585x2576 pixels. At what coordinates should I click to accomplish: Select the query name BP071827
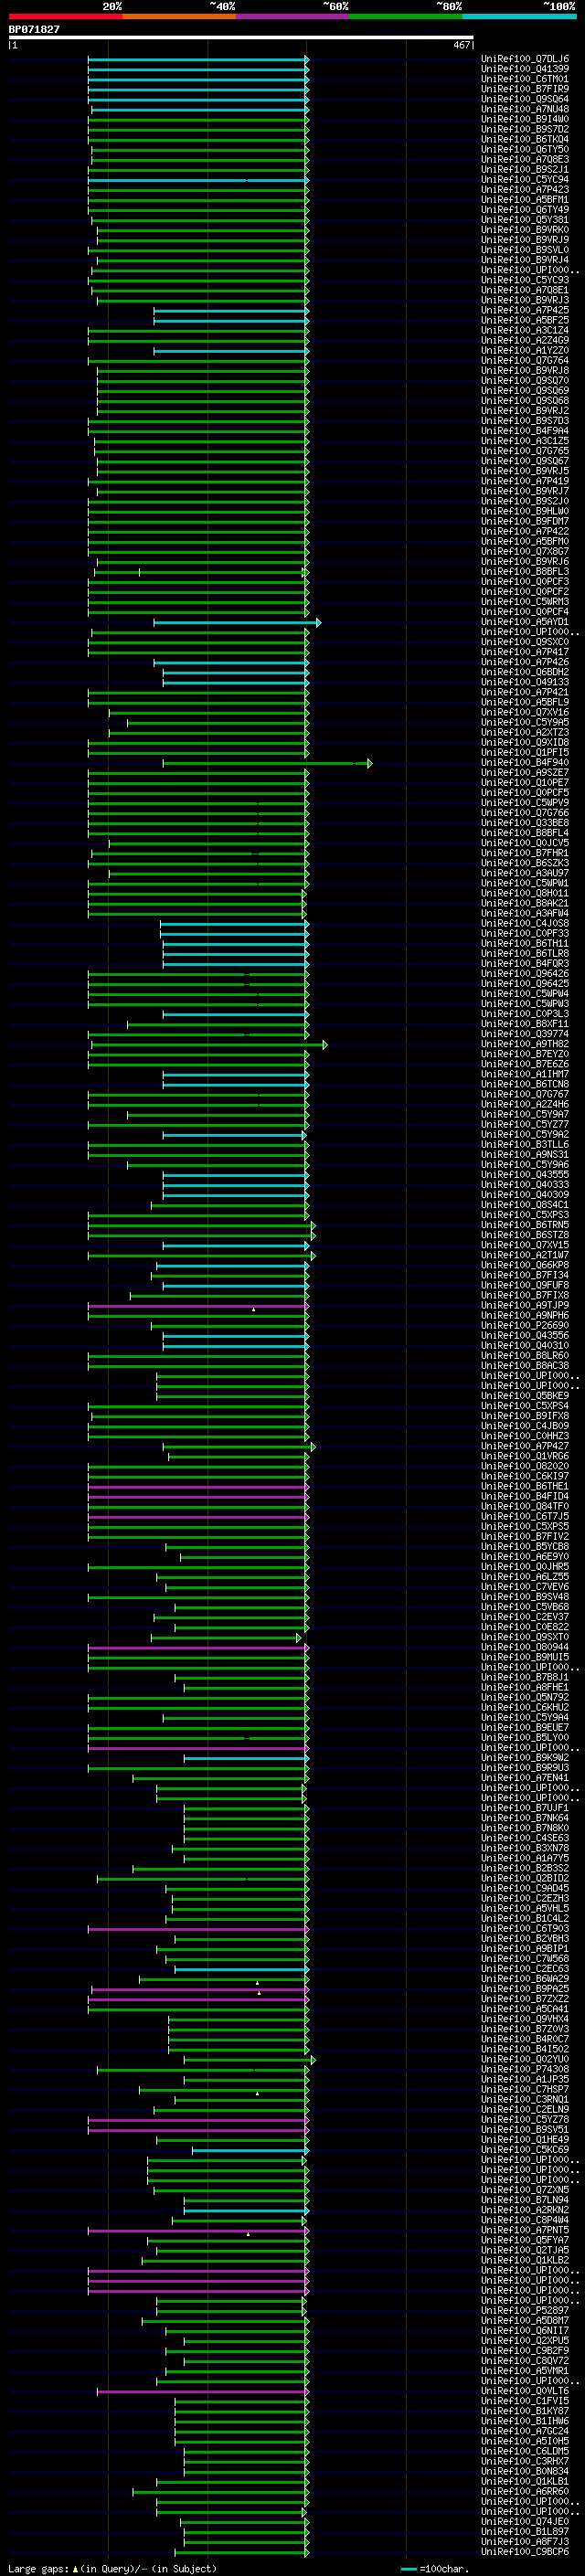34,30
